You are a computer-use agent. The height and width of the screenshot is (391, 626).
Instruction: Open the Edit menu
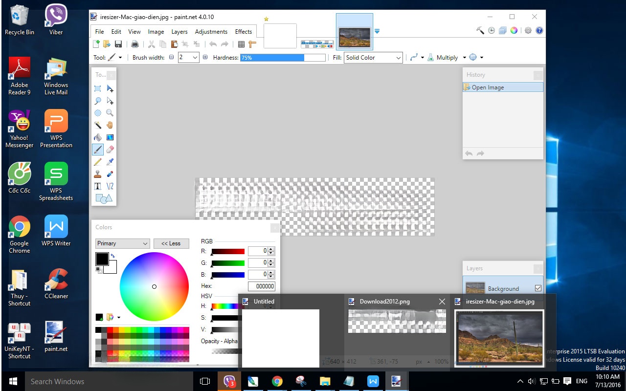116,31
